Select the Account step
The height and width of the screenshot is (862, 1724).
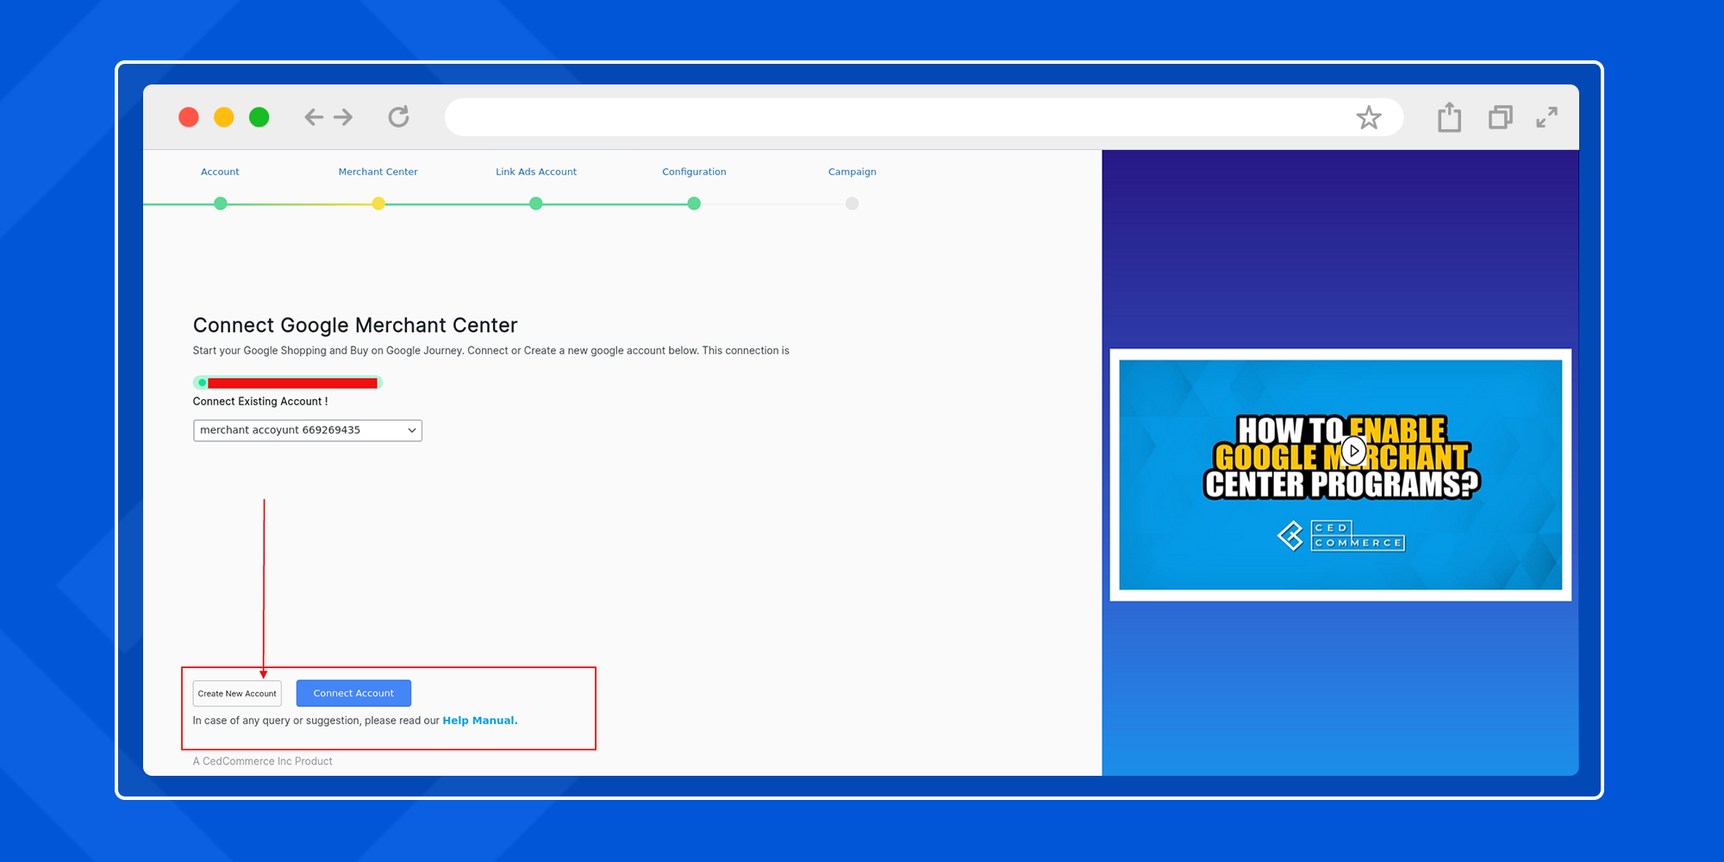220,172
